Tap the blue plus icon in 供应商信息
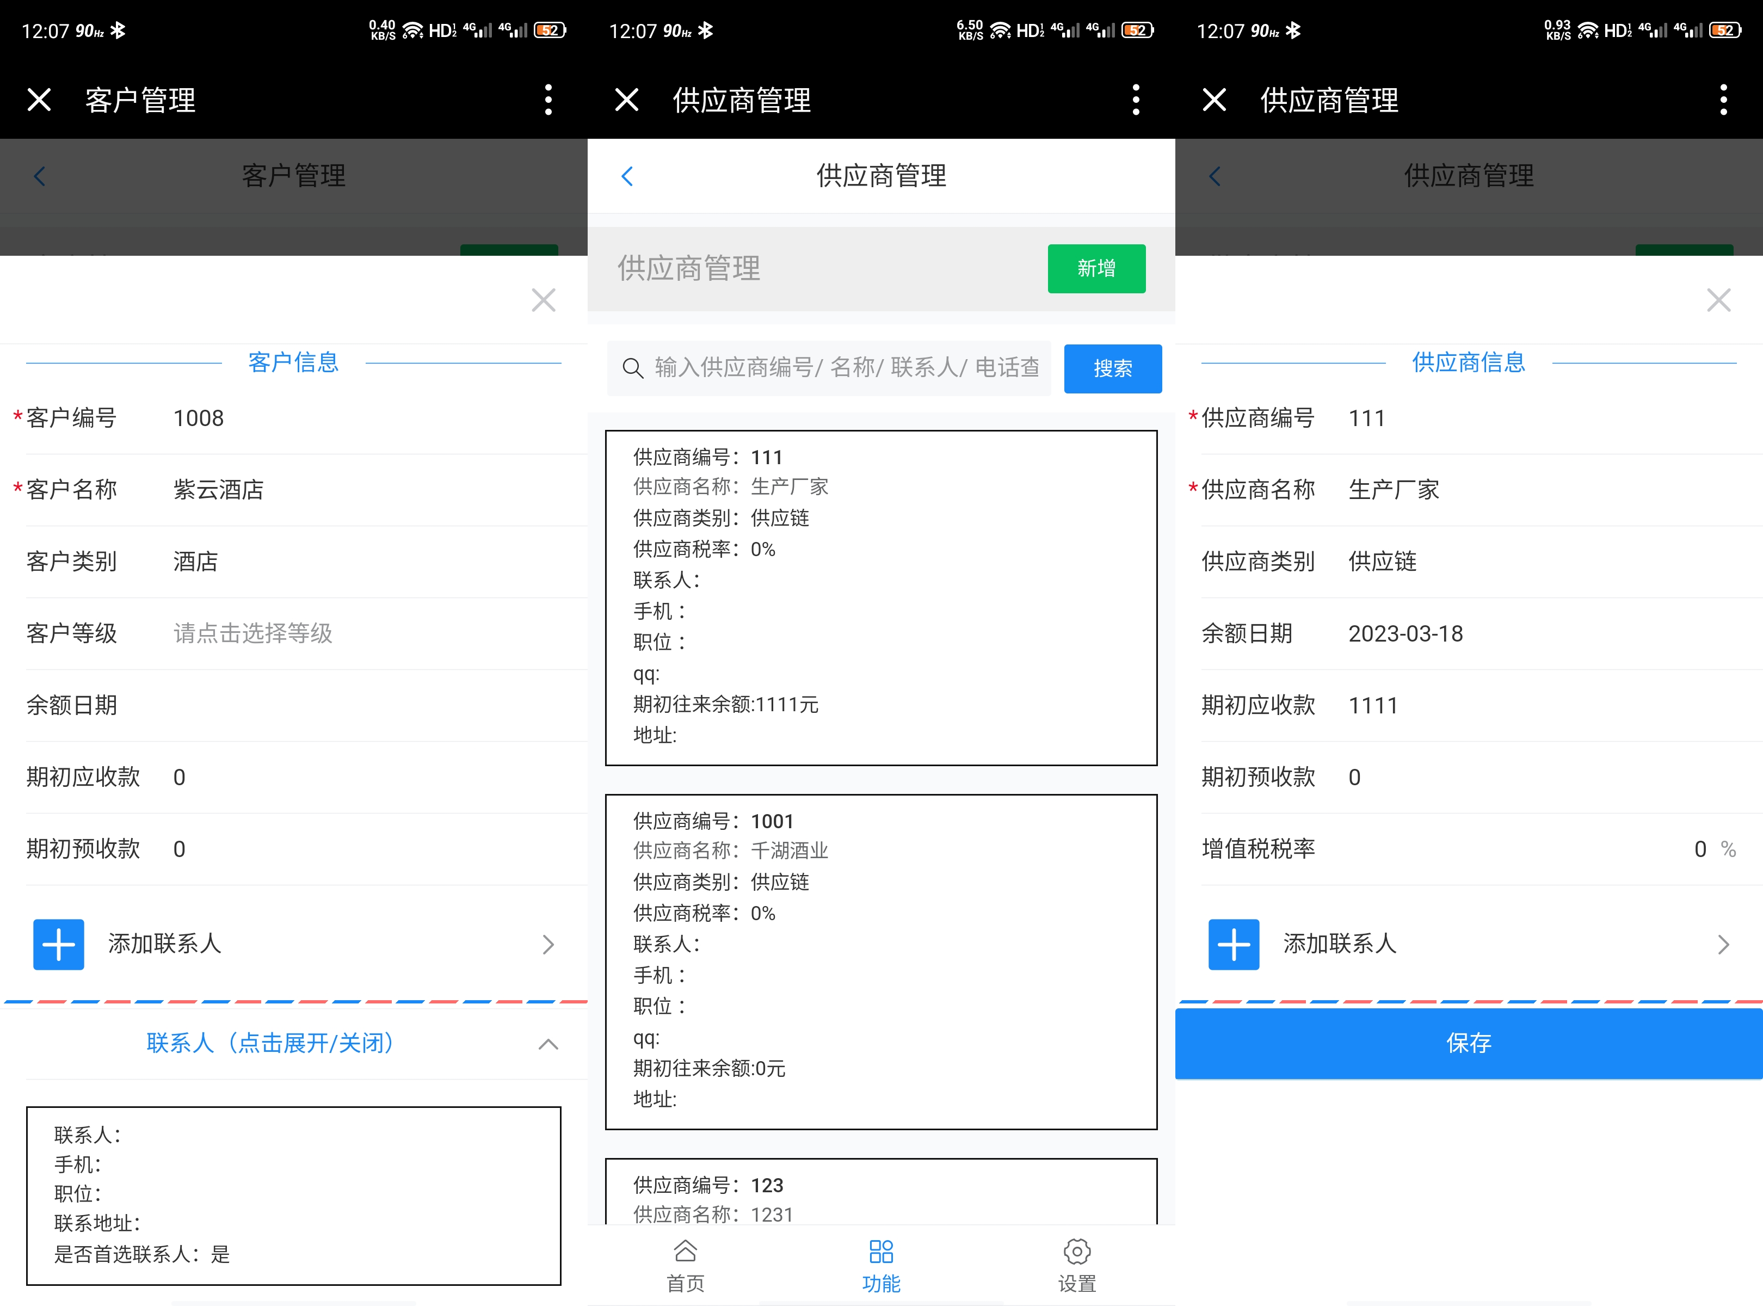This screenshot has width=1763, height=1306. tap(1234, 944)
